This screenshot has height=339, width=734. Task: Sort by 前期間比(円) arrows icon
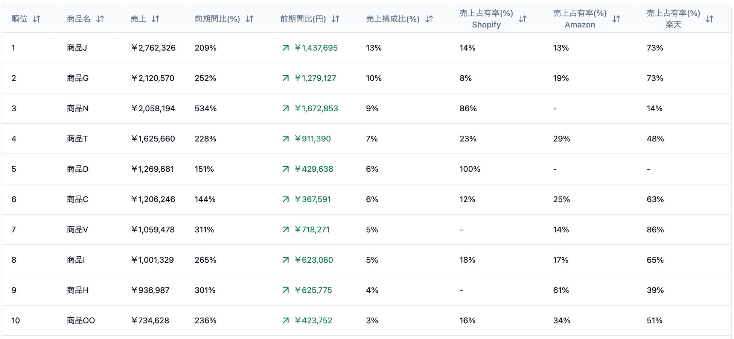pyautogui.click(x=335, y=19)
